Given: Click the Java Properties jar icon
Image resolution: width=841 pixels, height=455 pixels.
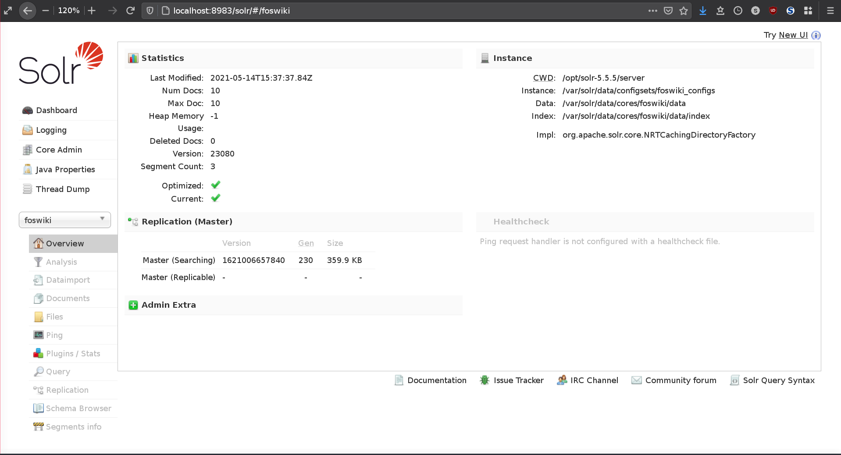Looking at the screenshot, I should pyautogui.click(x=28, y=170).
